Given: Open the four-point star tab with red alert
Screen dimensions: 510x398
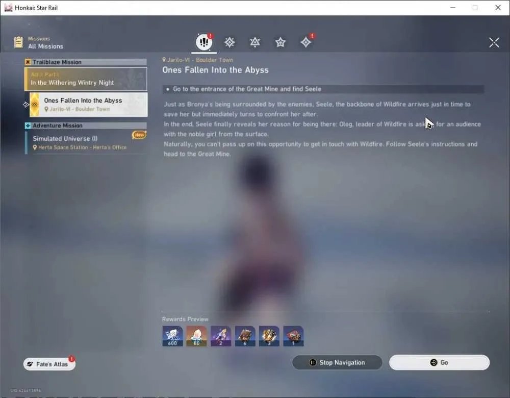Looking at the screenshot, I should tap(306, 42).
